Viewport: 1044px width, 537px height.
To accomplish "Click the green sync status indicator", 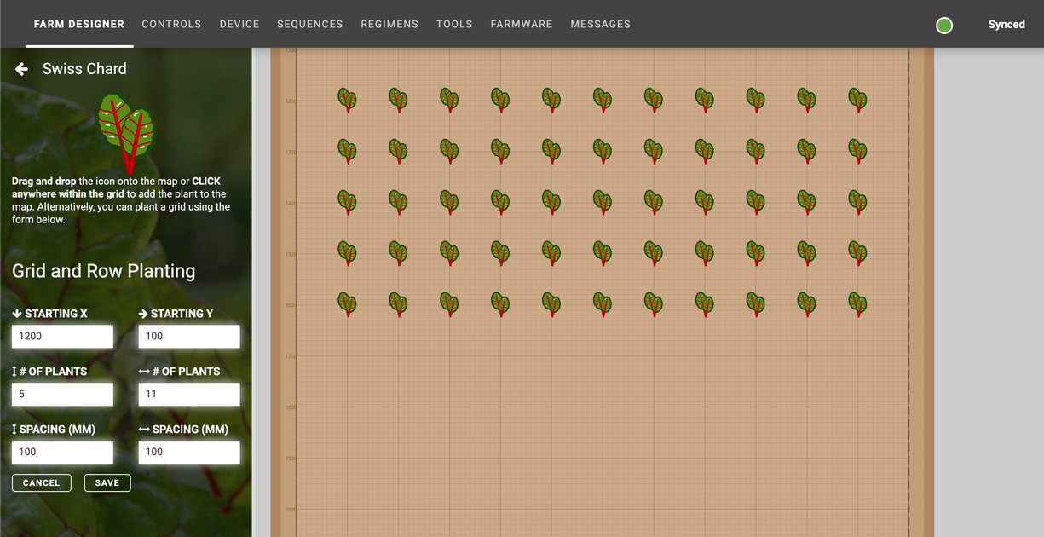I will [943, 25].
